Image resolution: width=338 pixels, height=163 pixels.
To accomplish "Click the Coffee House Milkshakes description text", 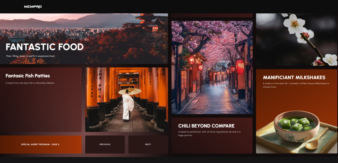I will (296, 85).
